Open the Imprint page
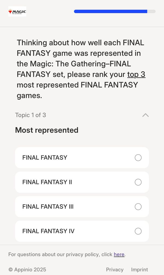 tap(140, 269)
